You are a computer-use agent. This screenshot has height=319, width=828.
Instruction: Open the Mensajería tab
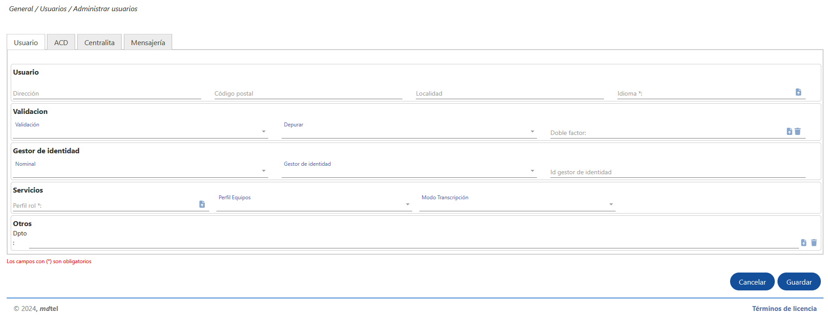pos(148,42)
